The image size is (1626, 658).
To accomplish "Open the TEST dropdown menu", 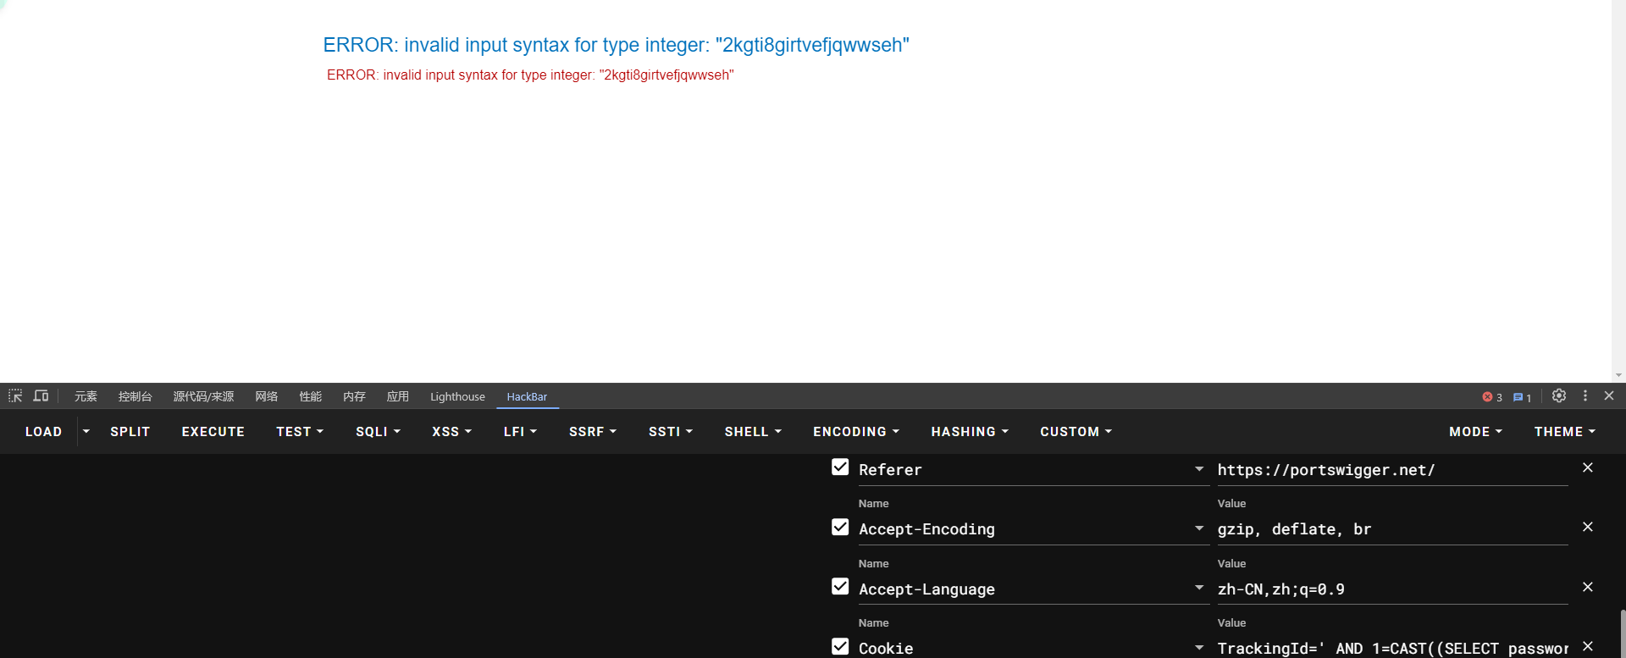I will coord(300,432).
